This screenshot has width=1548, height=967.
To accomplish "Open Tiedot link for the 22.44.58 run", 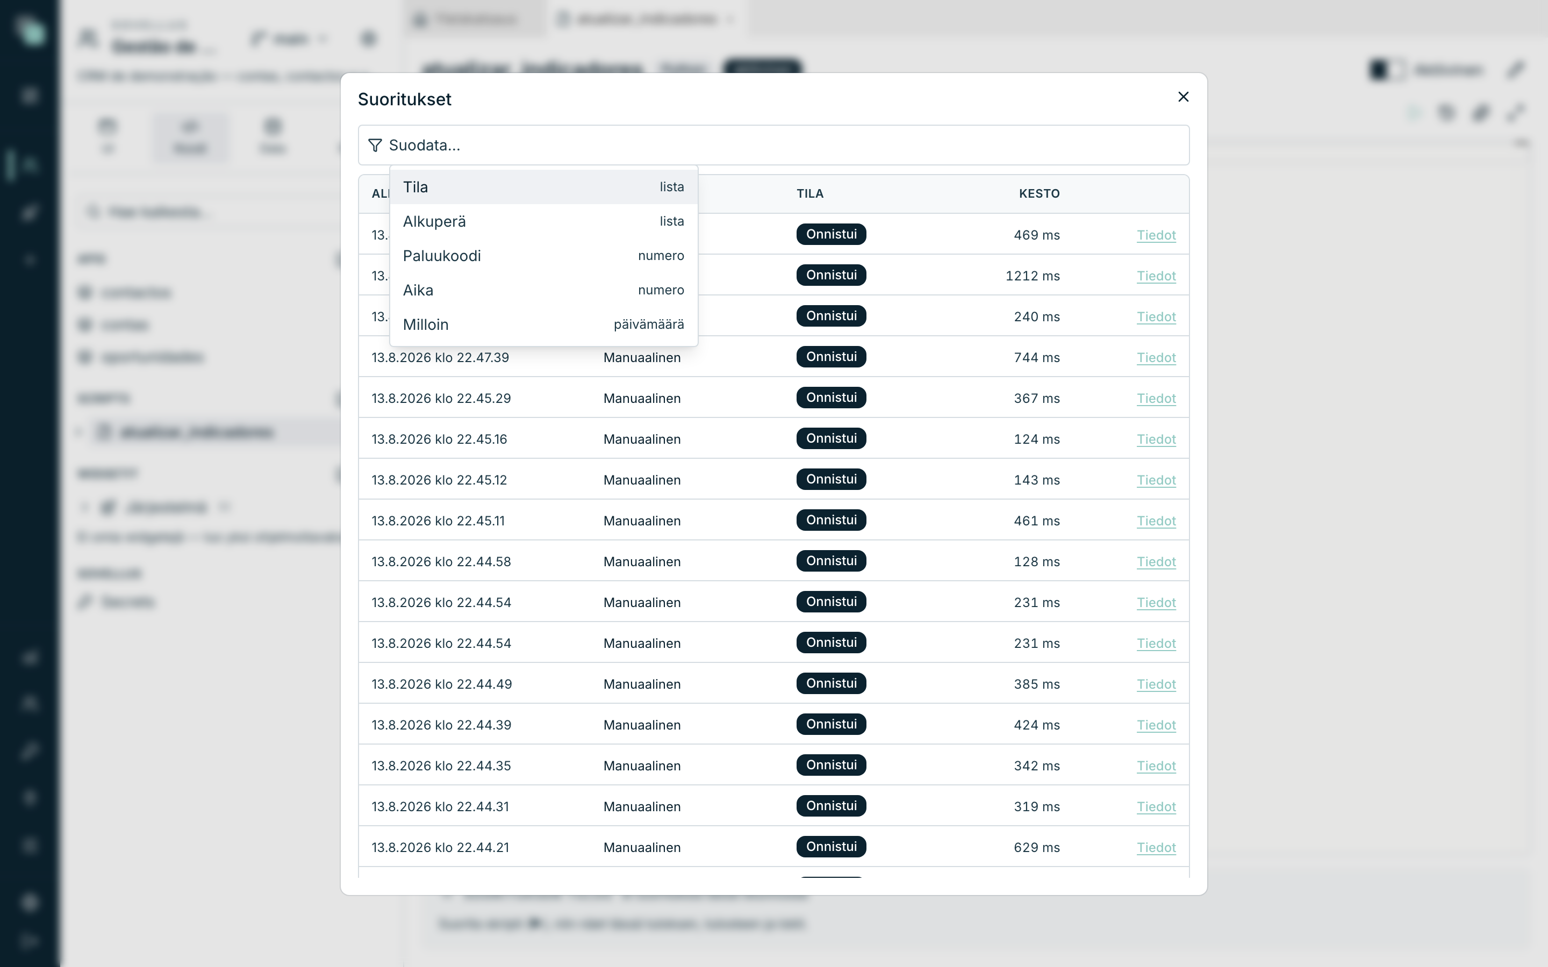I will (1156, 563).
